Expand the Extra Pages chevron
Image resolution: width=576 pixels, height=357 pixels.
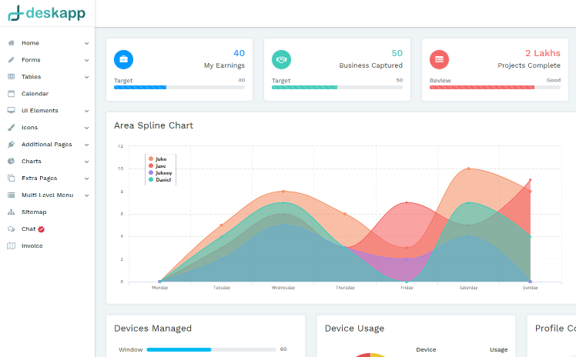pyautogui.click(x=87, y=178)
